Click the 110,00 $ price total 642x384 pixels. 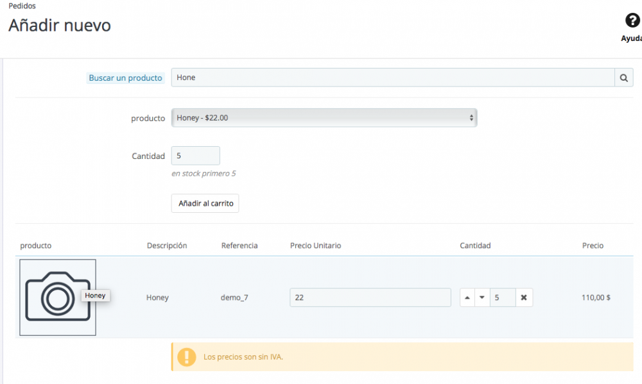[596, 297]
